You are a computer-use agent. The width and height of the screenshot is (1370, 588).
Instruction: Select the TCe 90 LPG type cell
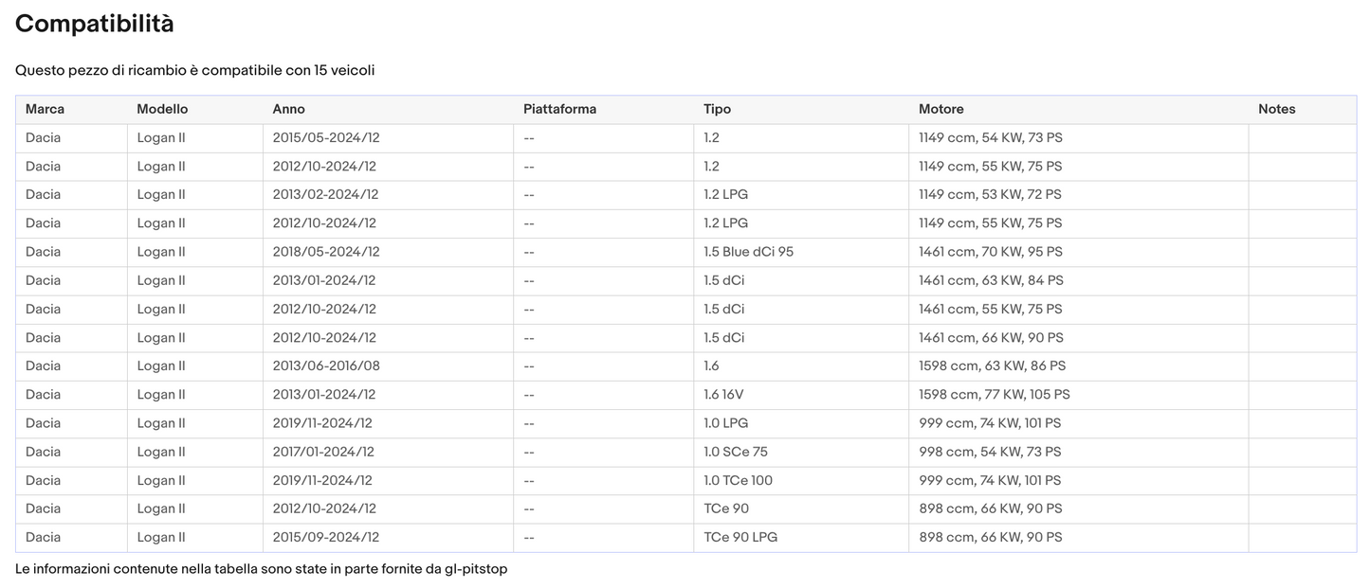[740, 537]
